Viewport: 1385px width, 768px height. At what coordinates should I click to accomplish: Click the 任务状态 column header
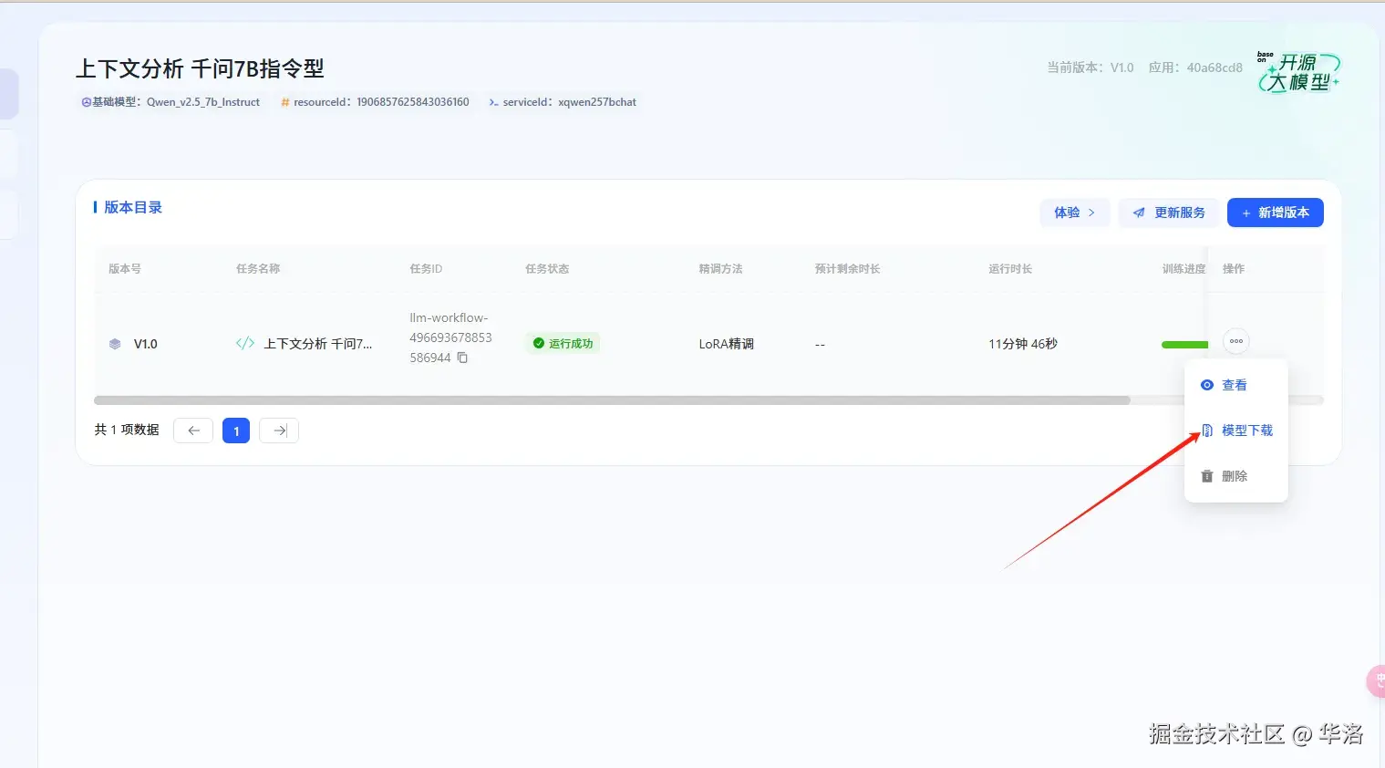[547, 269]
